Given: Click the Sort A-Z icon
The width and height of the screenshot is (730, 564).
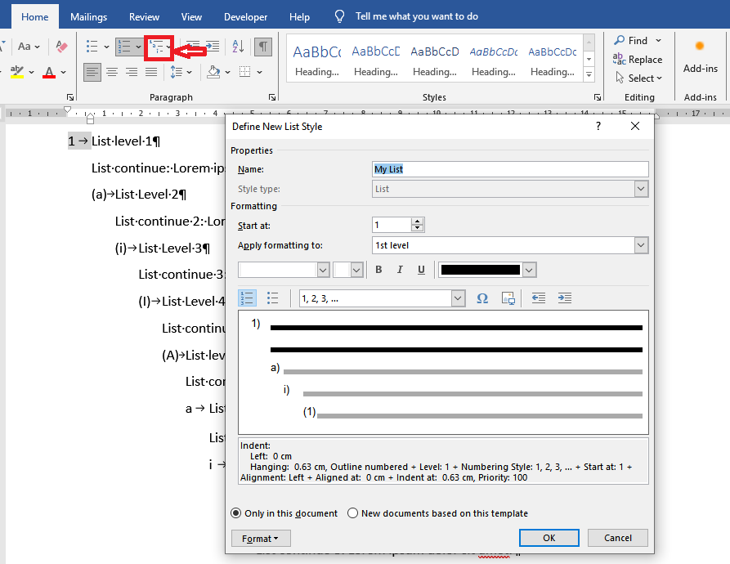Looking at the screenshot, I should (x=238, y=47).
